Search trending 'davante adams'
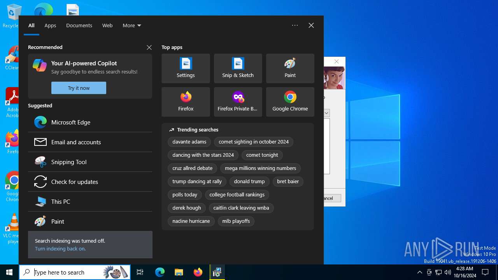Viewport: 498px width, 280px height. pos(189,142)
